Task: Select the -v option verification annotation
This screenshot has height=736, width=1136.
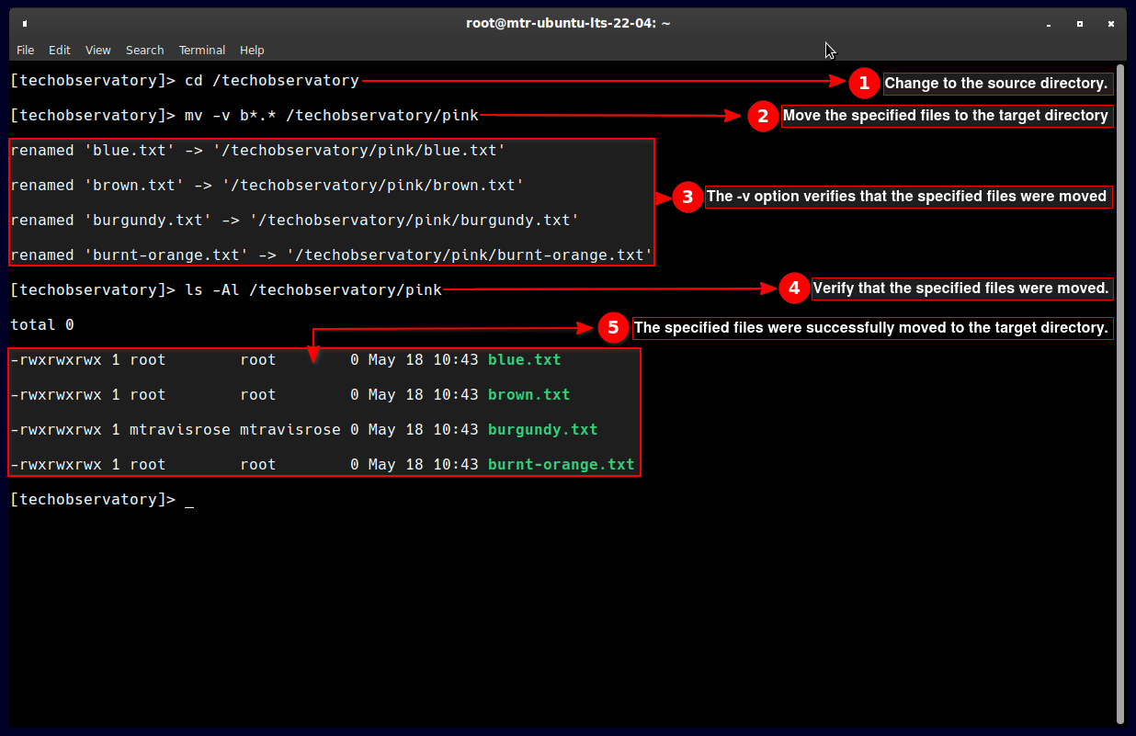Action: tap(908, 197)
